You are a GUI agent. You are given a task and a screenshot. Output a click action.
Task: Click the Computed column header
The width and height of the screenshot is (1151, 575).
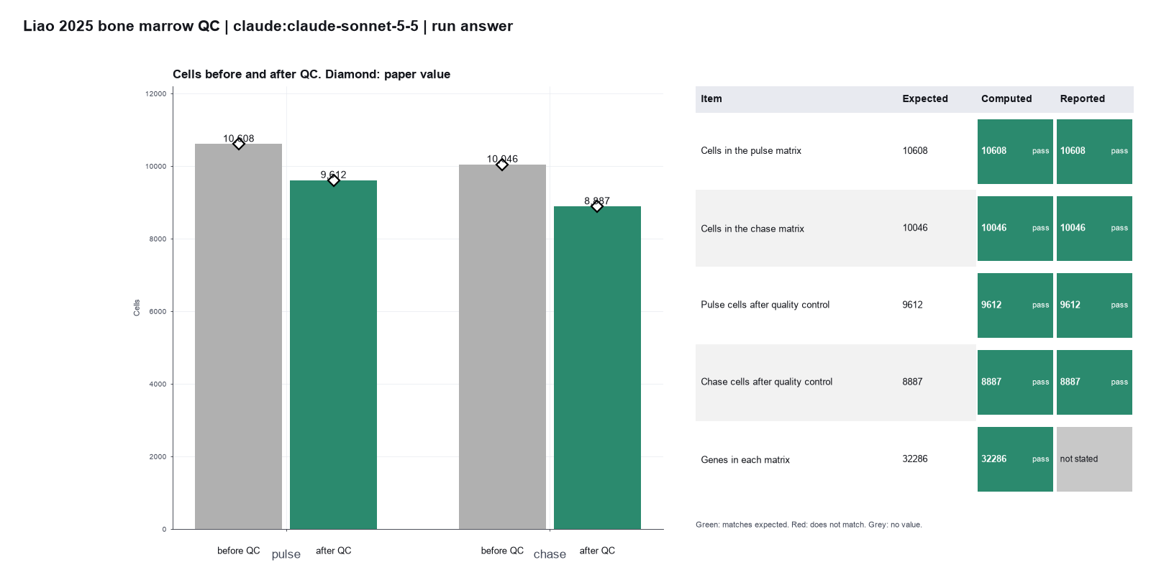1006,99
